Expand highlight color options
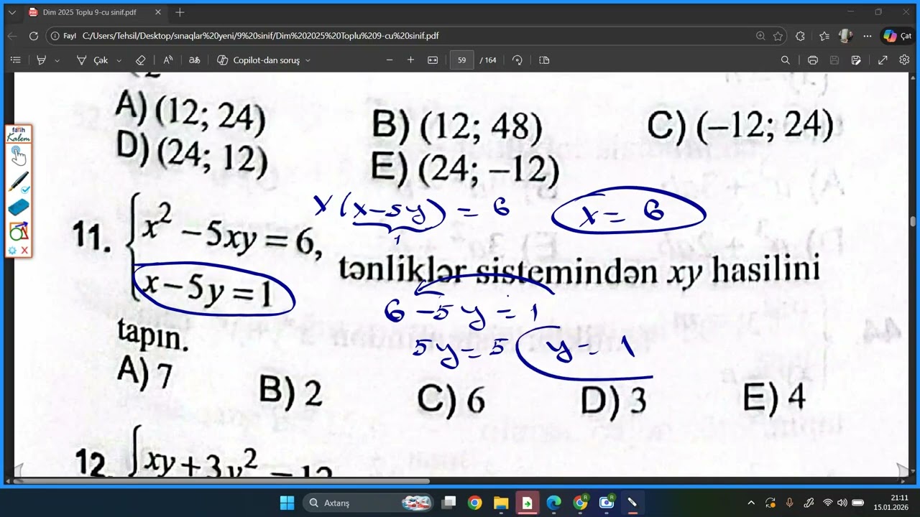The height and width of the screenshot is (517, 920). click(57, 60)
